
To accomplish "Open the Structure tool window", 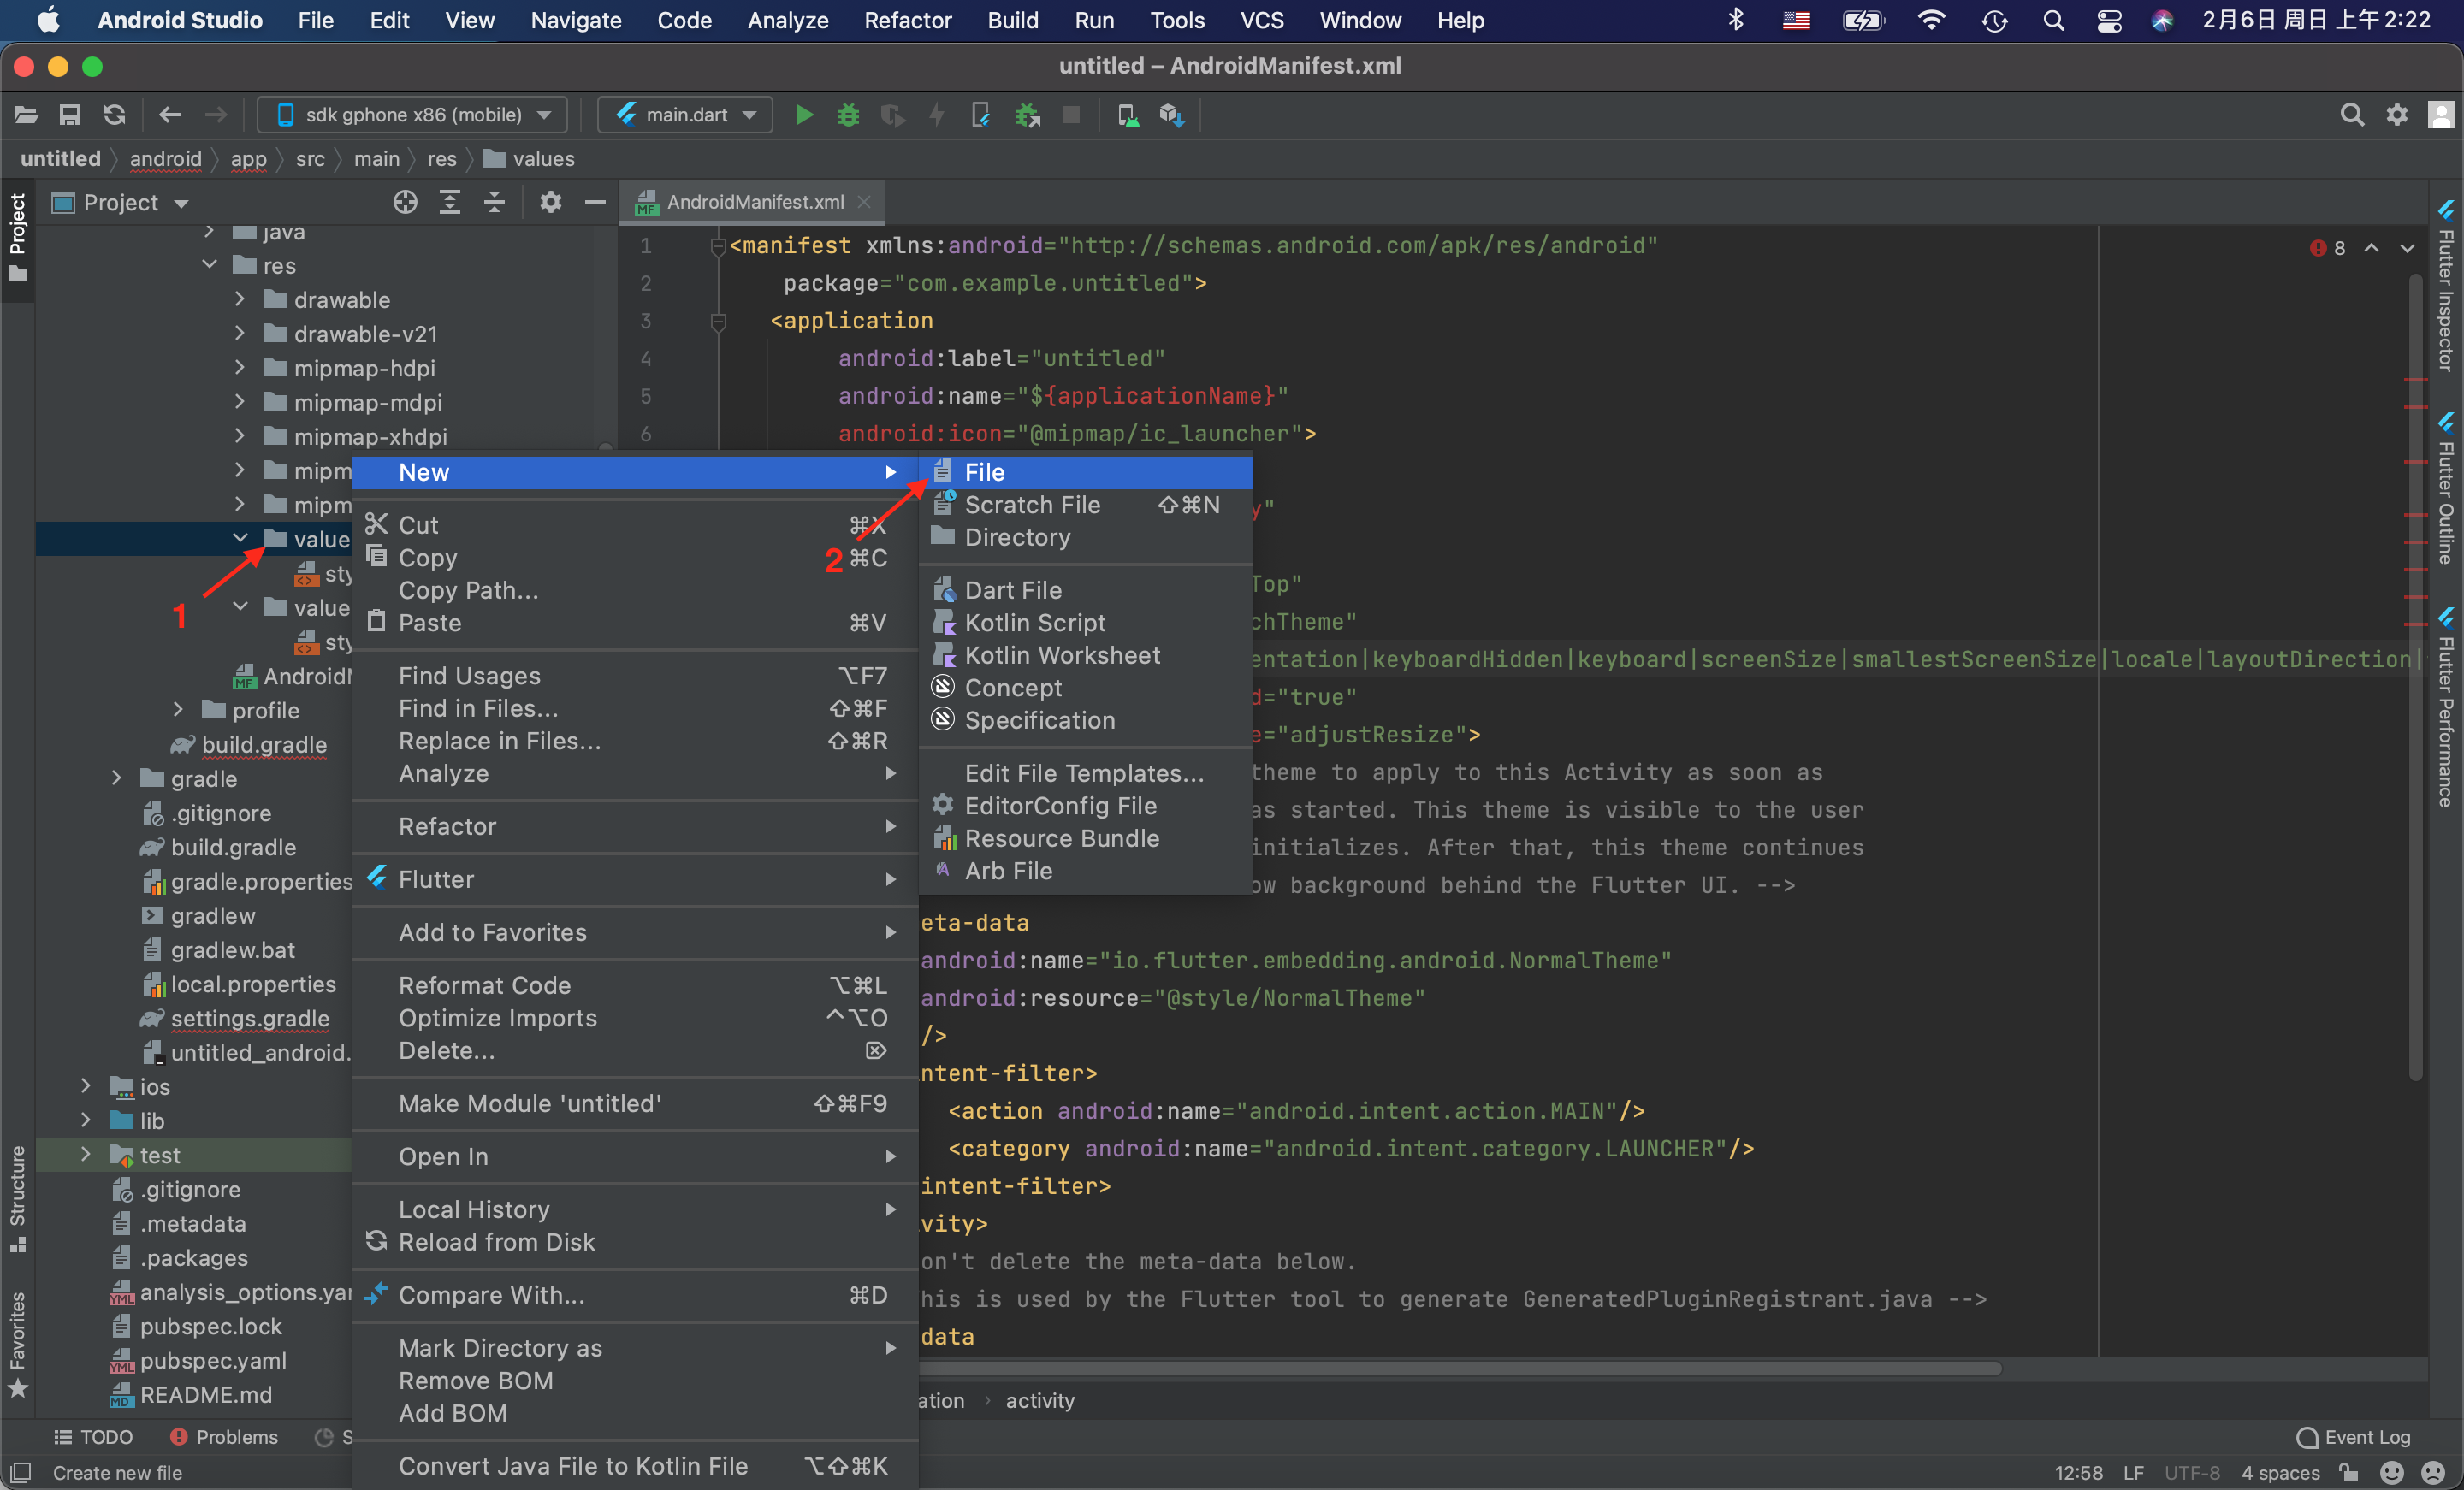I will [17, 1198].
